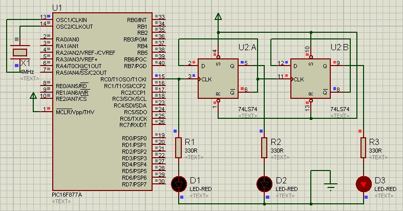Select the U2:B flip-flop body
This screenshot has height=211, width=403.
click(x=310, y=78)
